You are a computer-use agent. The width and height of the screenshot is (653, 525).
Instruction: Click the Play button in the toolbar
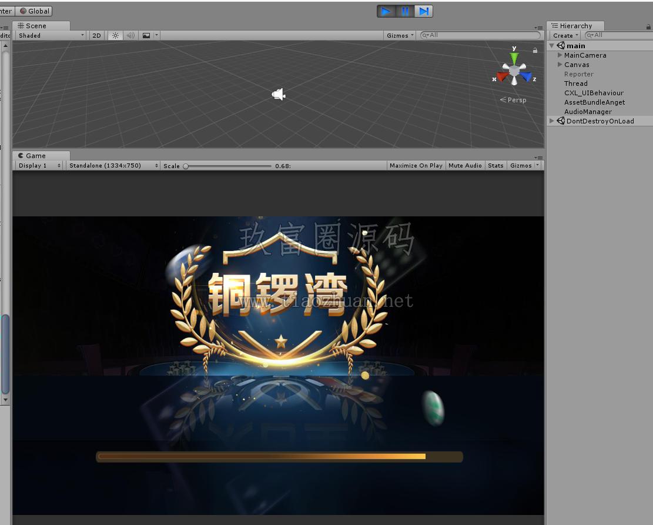point(386,11)
